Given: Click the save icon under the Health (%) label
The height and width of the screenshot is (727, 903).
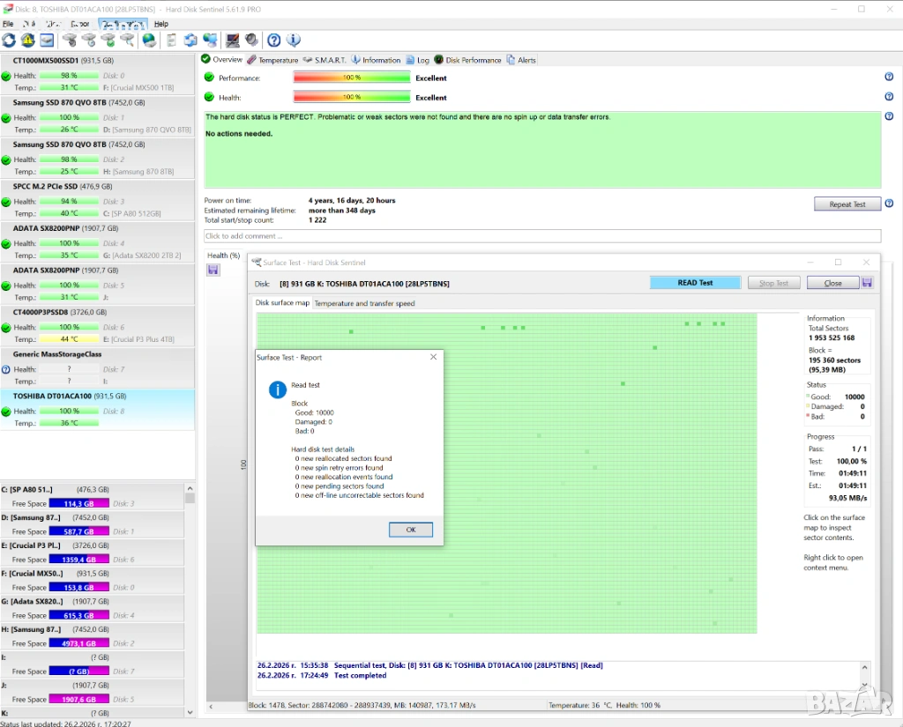Looking at the screenshot, I should pos(213,270).
